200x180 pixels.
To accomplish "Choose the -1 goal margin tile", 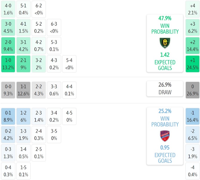I will coord(192,116).
